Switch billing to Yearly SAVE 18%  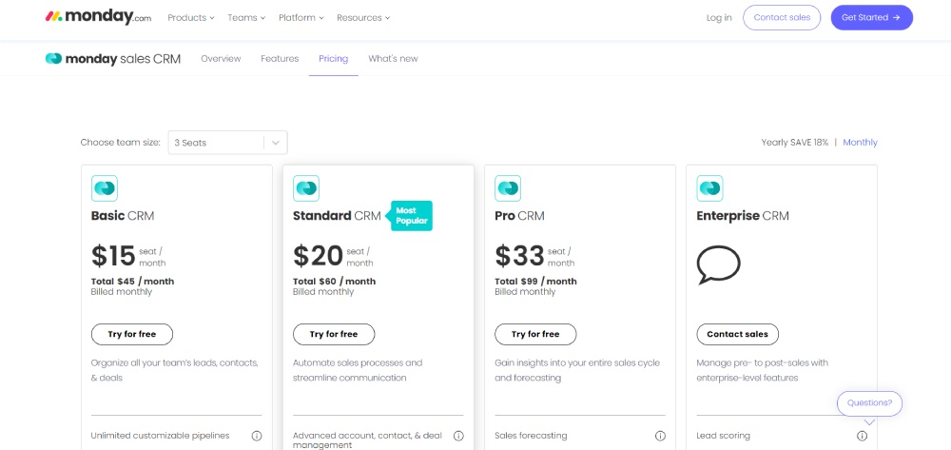click(794, 143)
